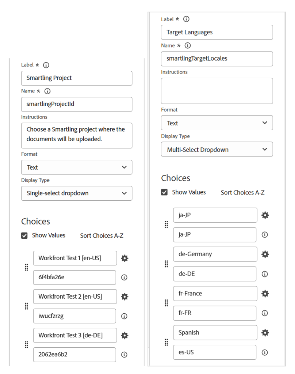295x374 pixels.
Task: Click the empty Instructions box for Target Languages
Action: coord(217,91)
